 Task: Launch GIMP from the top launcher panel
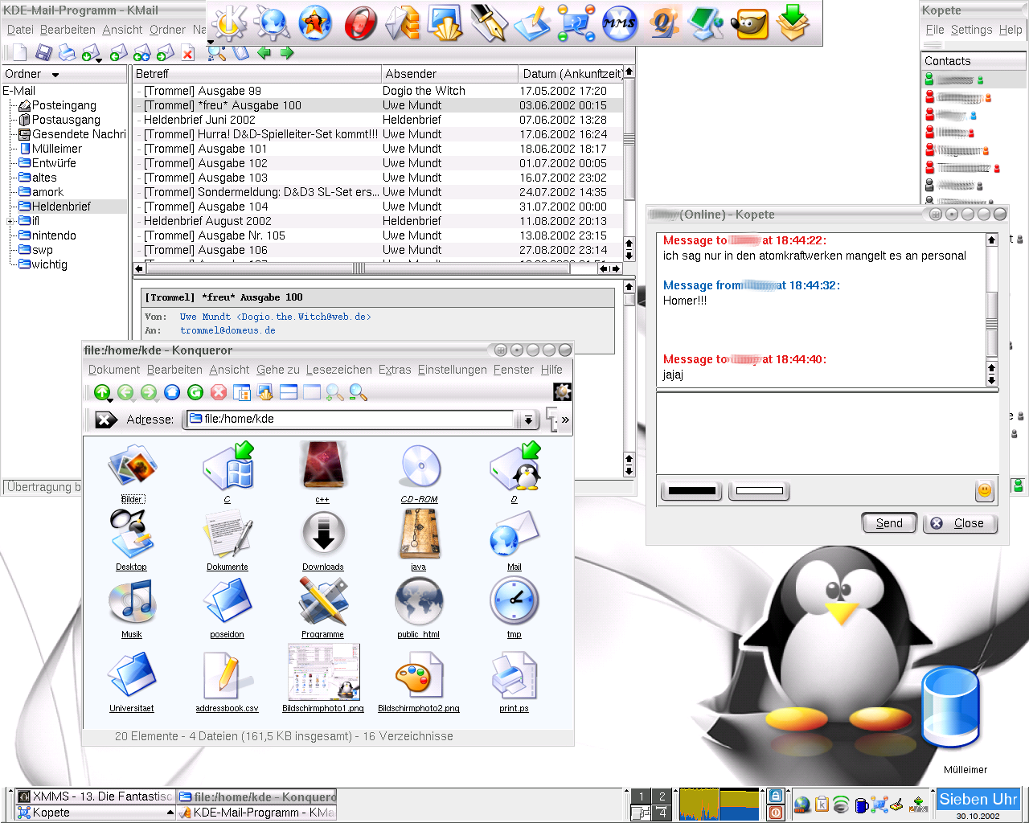click(x=748, y=23)
